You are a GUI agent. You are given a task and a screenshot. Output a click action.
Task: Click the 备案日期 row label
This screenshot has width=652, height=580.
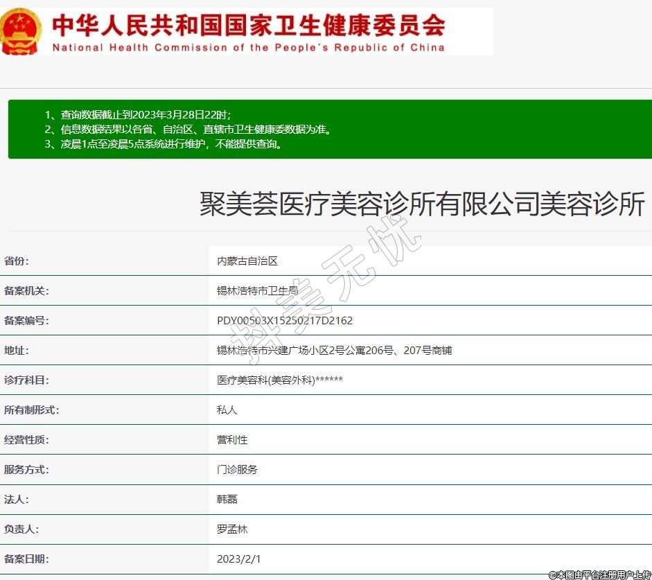(27, 559)
